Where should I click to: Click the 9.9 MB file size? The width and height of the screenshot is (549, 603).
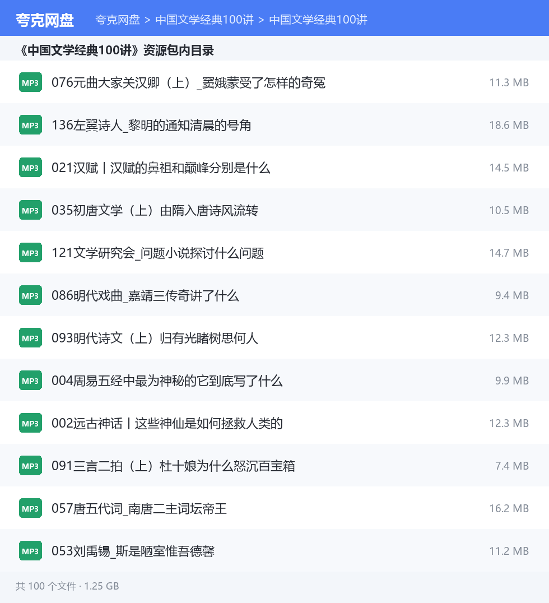(512, 381)
